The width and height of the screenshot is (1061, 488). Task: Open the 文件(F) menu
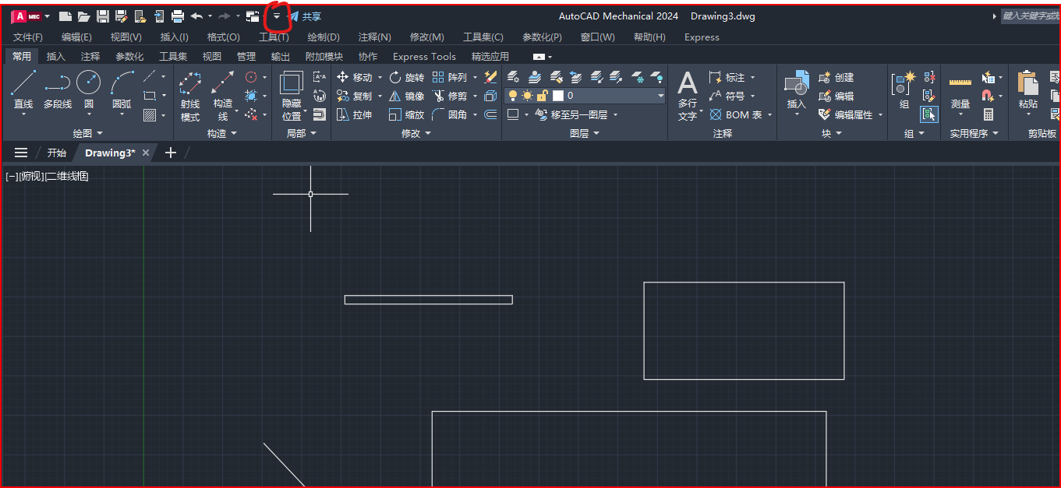pos(28,37)
